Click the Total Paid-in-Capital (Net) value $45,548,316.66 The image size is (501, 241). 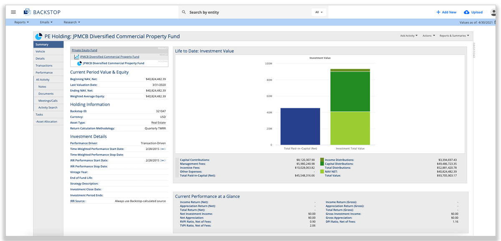305,175
